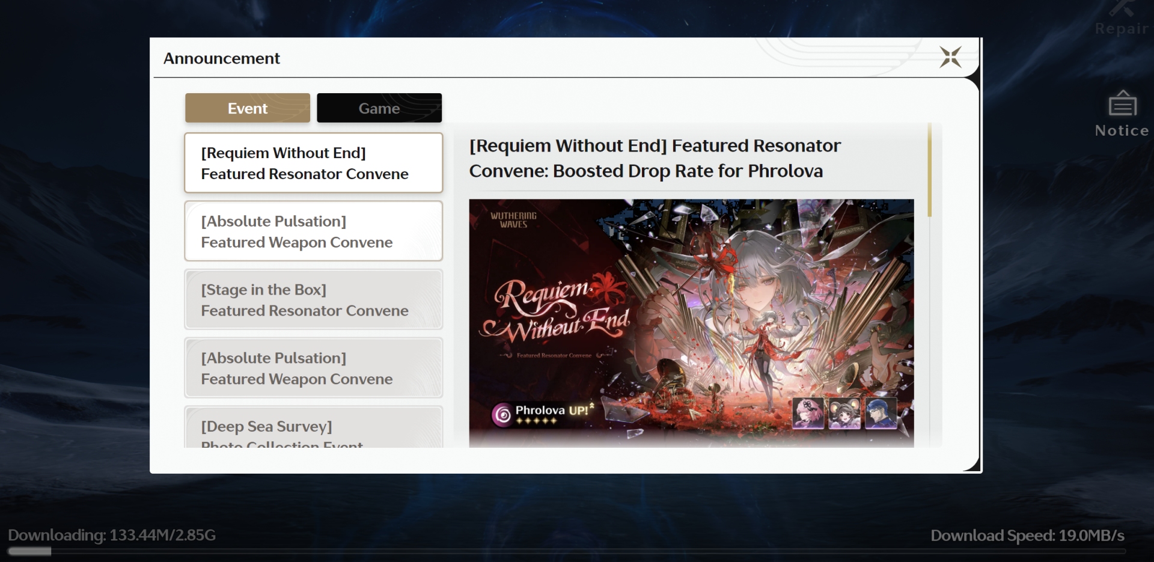The image size is (1154, 562).
Task: Click the Boosted Drop Rate for Phrolova heading
Action: pos(655,159)
